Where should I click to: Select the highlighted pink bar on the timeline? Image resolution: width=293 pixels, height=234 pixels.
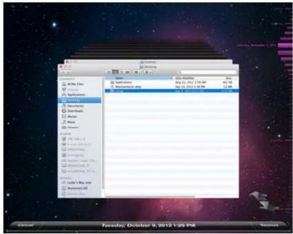click(x=285, y=45)
